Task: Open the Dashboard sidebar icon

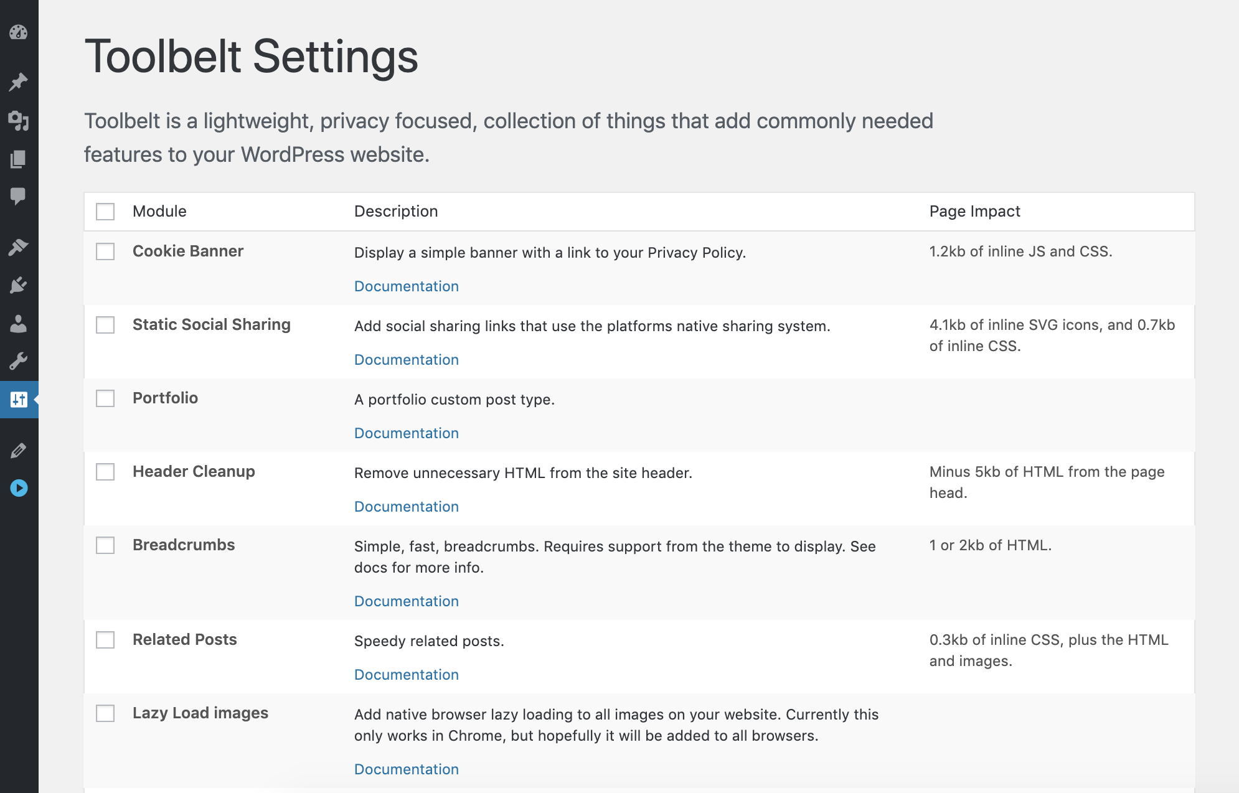Action: pyautogui.click(x=19, y=32)
